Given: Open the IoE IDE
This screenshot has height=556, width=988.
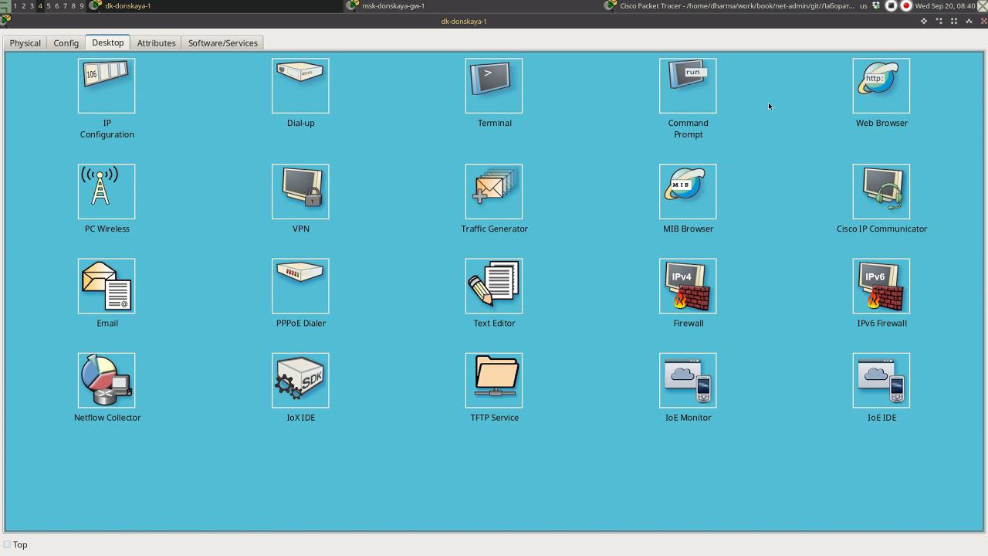Looking at the screenshot, I should point(881,380).
